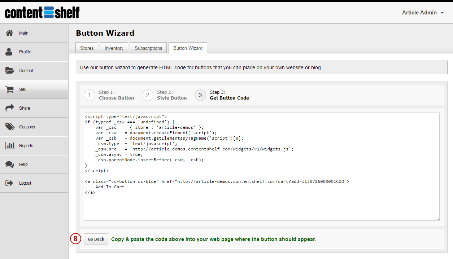Click the Reports bar chart icon

click(x=10, y=146)
